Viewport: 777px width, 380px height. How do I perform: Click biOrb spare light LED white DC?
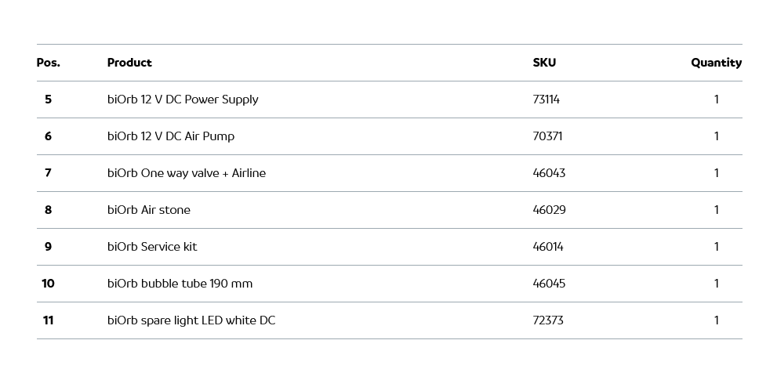coord(191,320)
